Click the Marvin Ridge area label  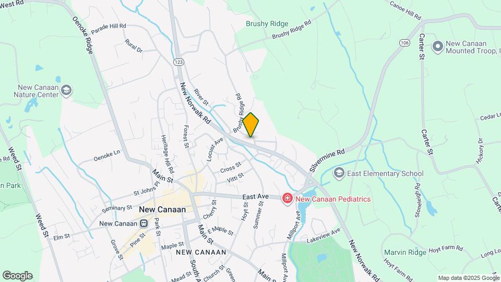(x=405, y=252)
